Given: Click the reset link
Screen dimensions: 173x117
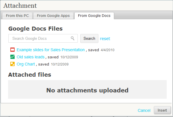Looking at the screenshot, I should [105, 39].
